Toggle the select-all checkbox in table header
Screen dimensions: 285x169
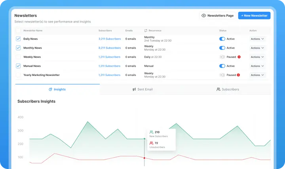(18, 30)
